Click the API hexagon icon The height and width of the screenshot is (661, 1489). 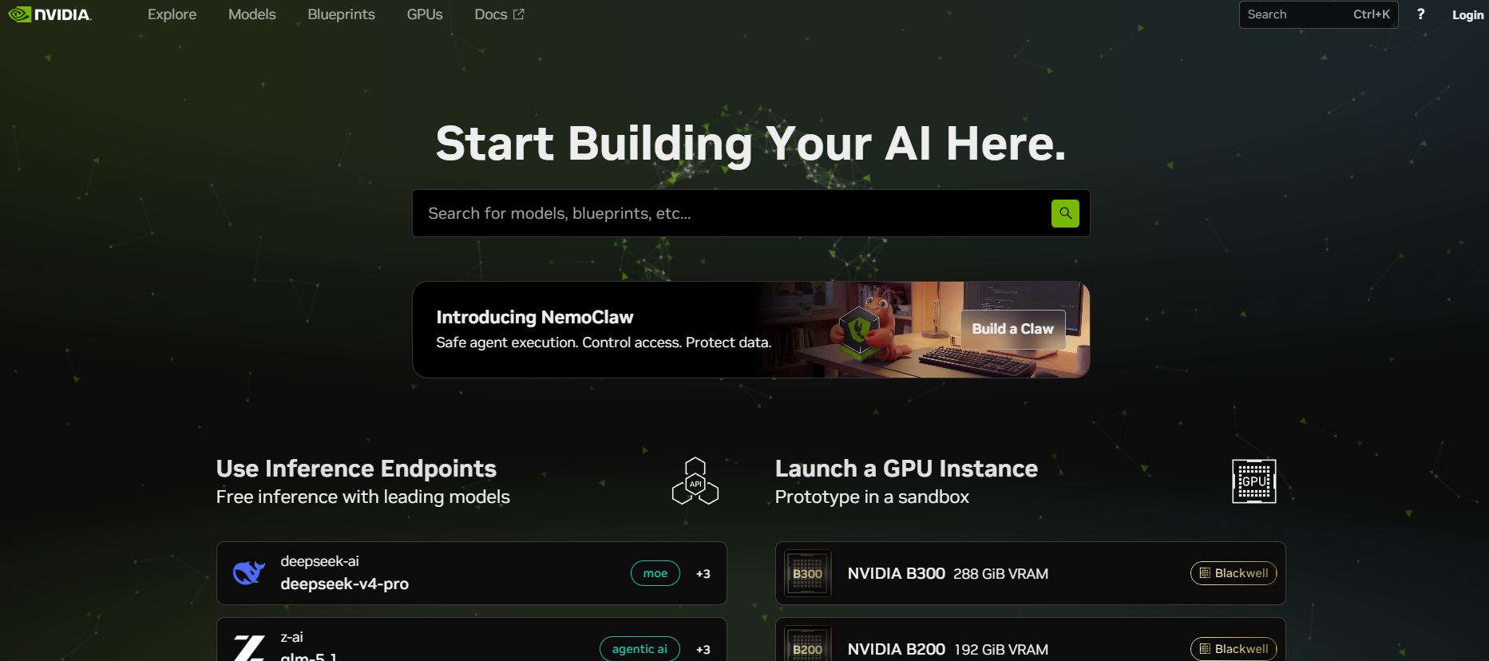[x=695, y=481]
